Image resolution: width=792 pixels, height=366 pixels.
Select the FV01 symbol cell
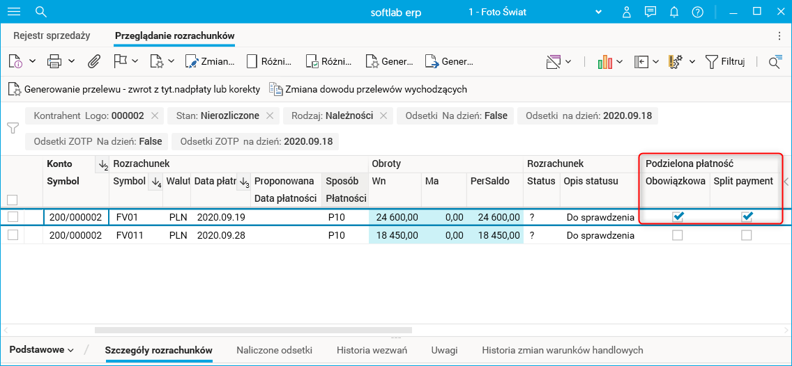[136, 217]
